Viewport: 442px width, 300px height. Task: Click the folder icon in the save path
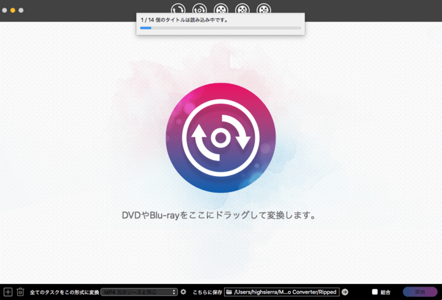pyautogui.click(x=229, y=292)
